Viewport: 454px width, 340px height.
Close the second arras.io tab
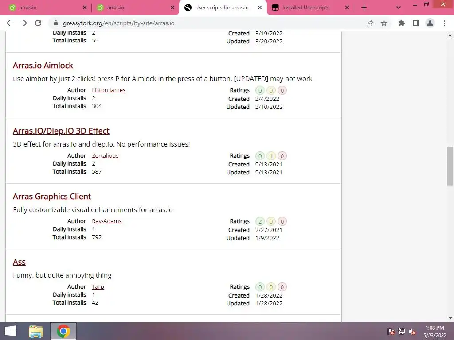pos(172,8)
